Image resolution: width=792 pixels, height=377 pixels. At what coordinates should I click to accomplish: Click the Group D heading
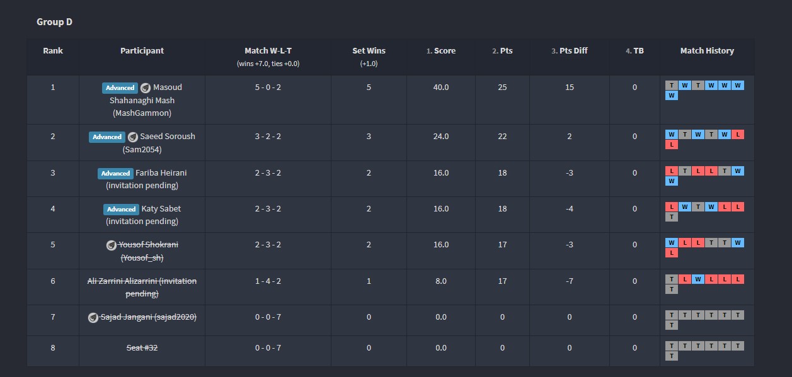click(x=54, y=22)
